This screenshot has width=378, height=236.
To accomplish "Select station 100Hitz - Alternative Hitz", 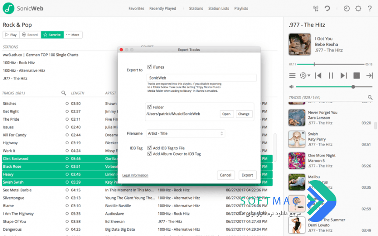I will [24, 70].
